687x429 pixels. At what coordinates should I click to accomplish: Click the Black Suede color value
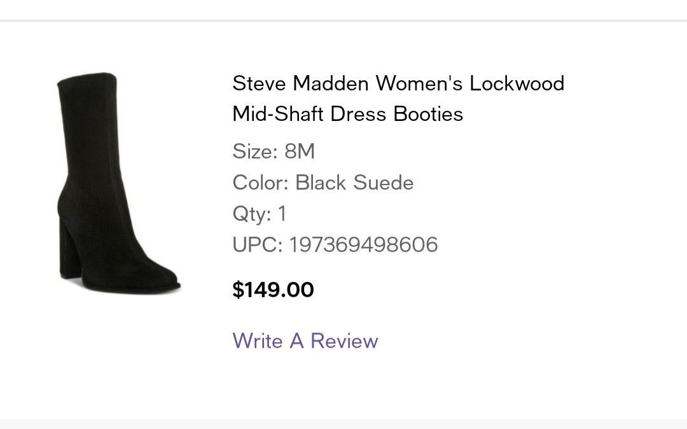click(x=354, y=183)
